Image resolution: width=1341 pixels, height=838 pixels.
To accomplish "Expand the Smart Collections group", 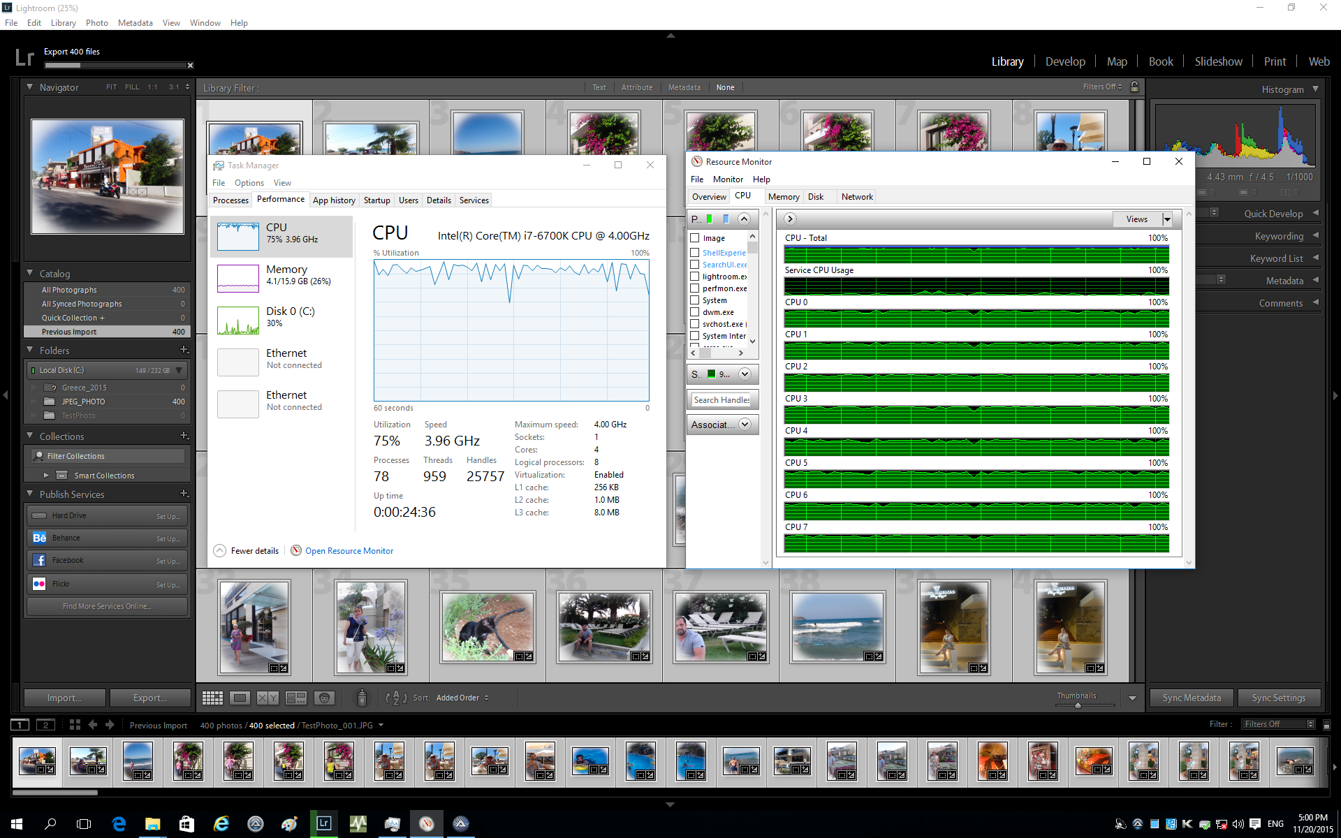I will pyautogui.click(x=46, y=476).
